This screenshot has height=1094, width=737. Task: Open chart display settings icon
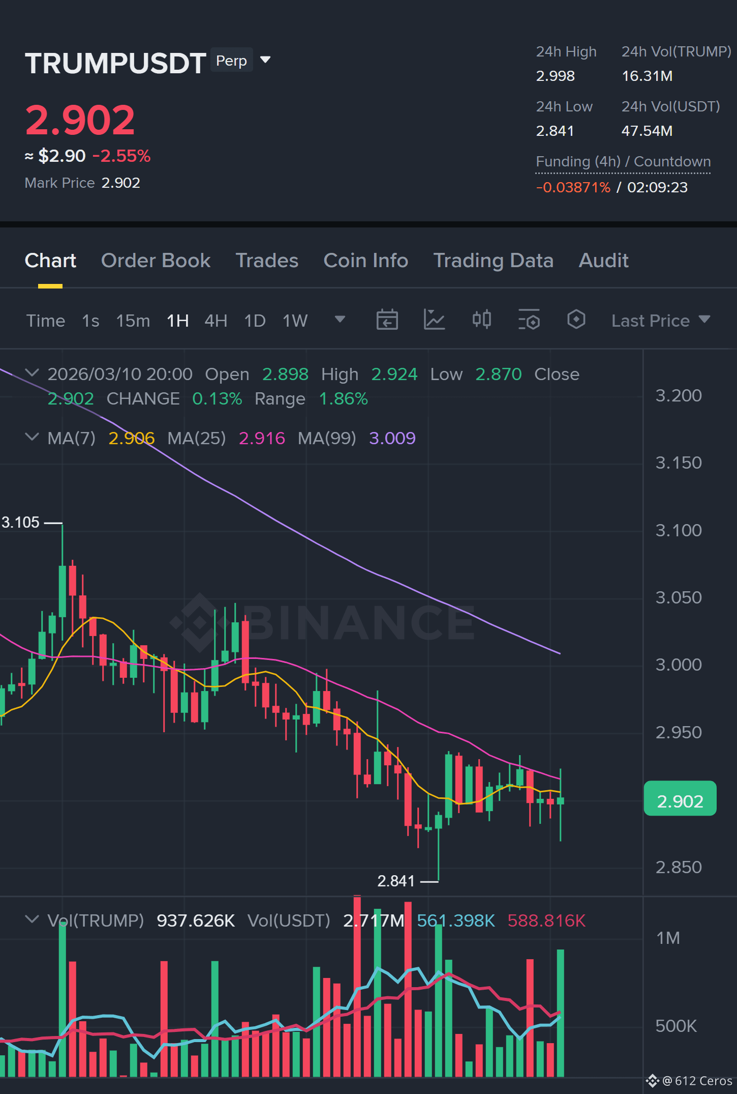pyautogui.click(x=529, y=320)
